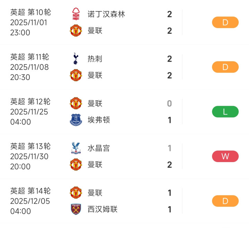The height and width of the screenshot is (228, 249).
Task: Click Manchester United crest in round 14 match
Action: point(76,193)
